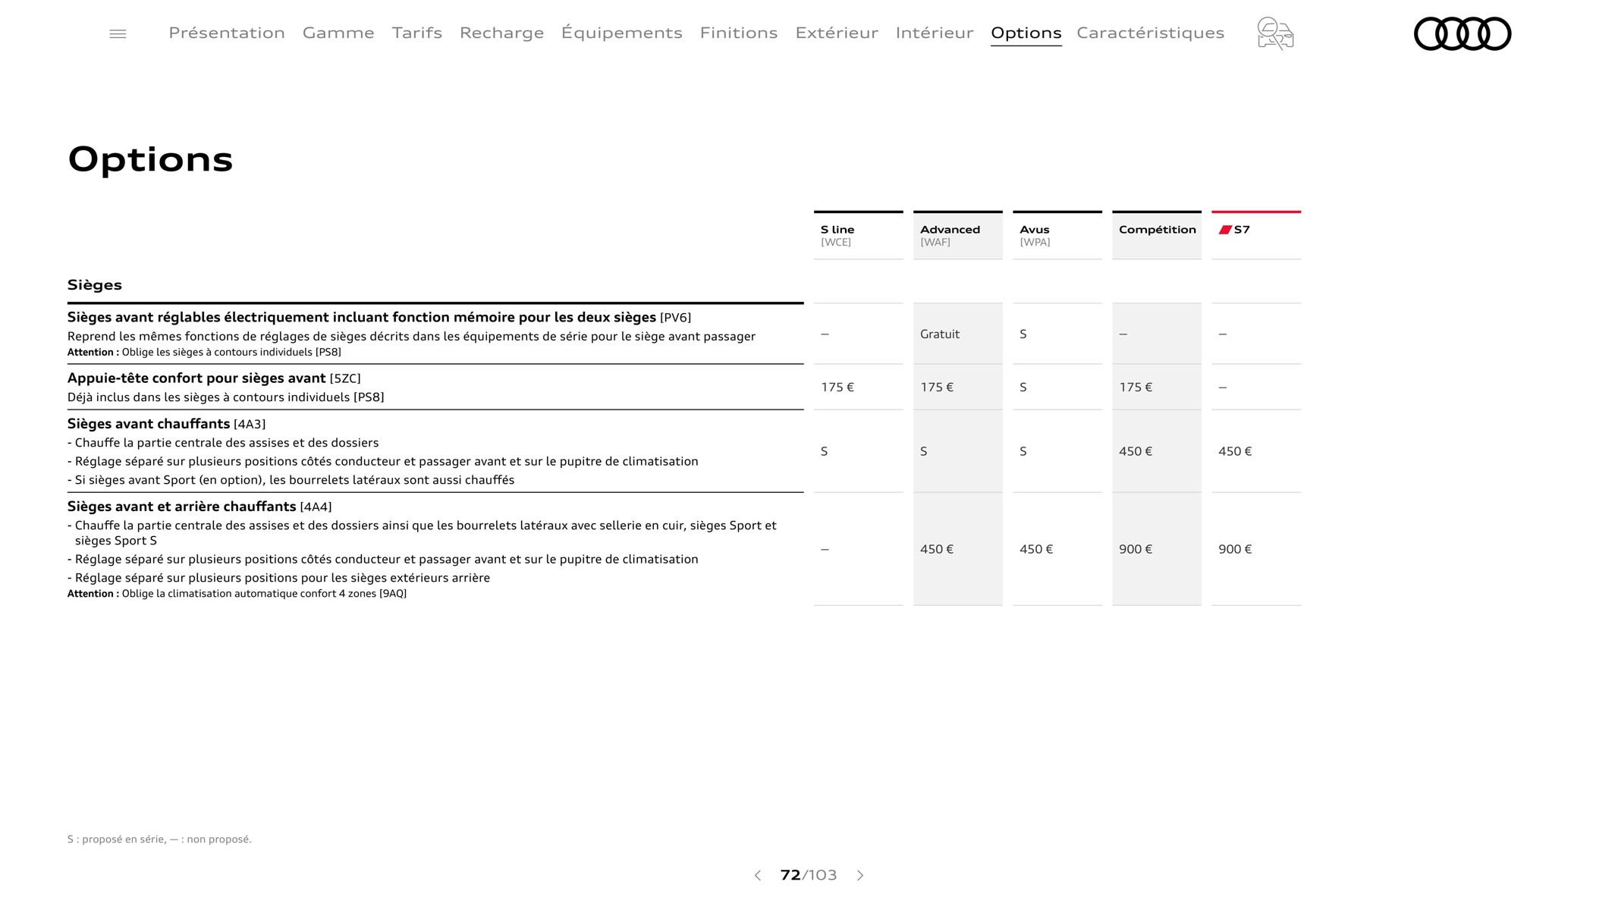Select the PV6 electric seats row title
Image resolution: width=1618 pixels, height=910 pixels.
coord(379,318)
